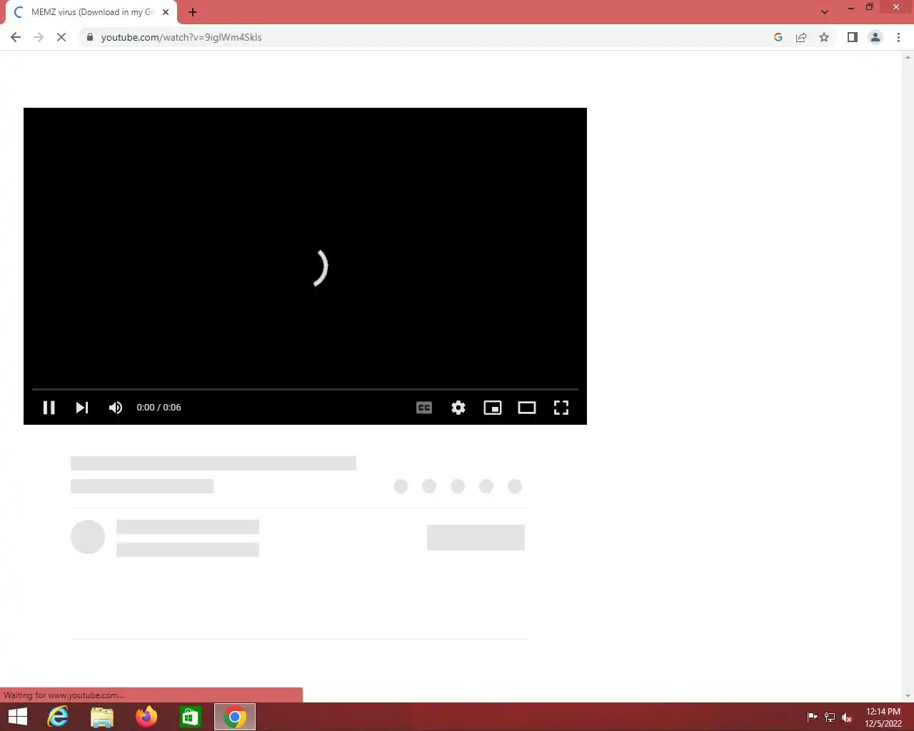The width and height of the screenshot is (914, 731).
Task: Open a new tab
Action: tap(193, 12)
